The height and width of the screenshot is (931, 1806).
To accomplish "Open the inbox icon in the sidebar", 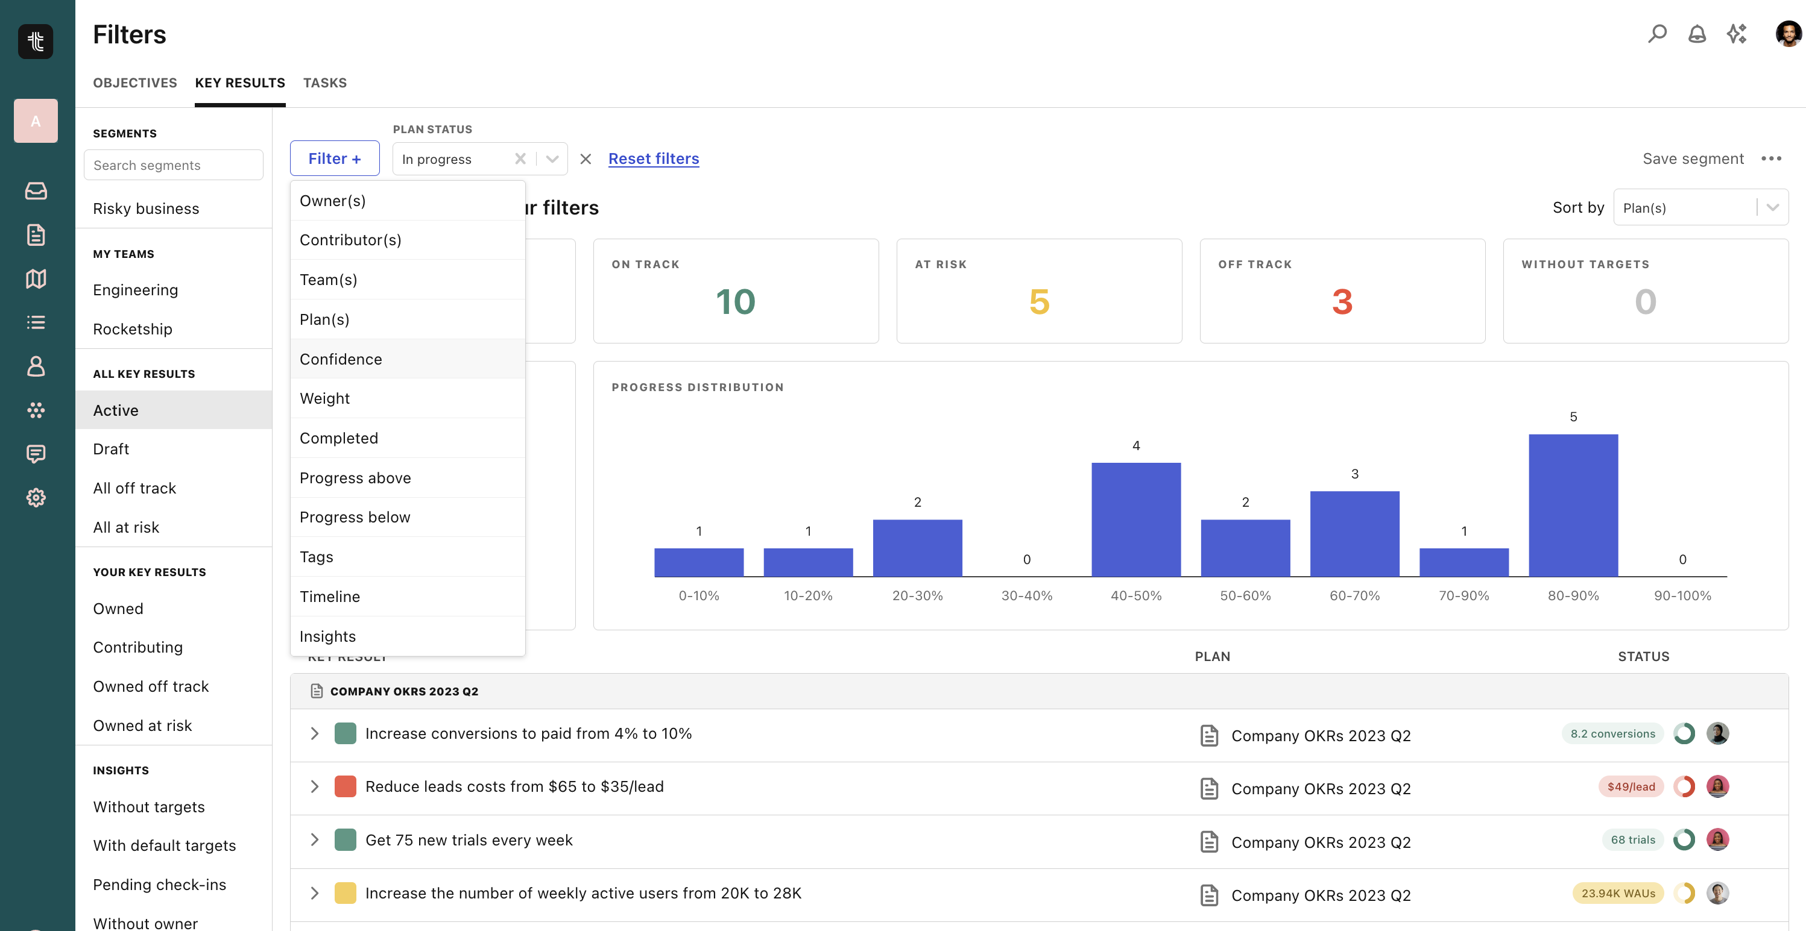I will click(x=36, y=191).
